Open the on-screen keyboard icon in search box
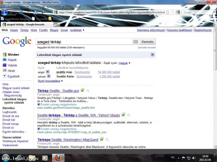 pyautogui.click(x=135, y=42)
